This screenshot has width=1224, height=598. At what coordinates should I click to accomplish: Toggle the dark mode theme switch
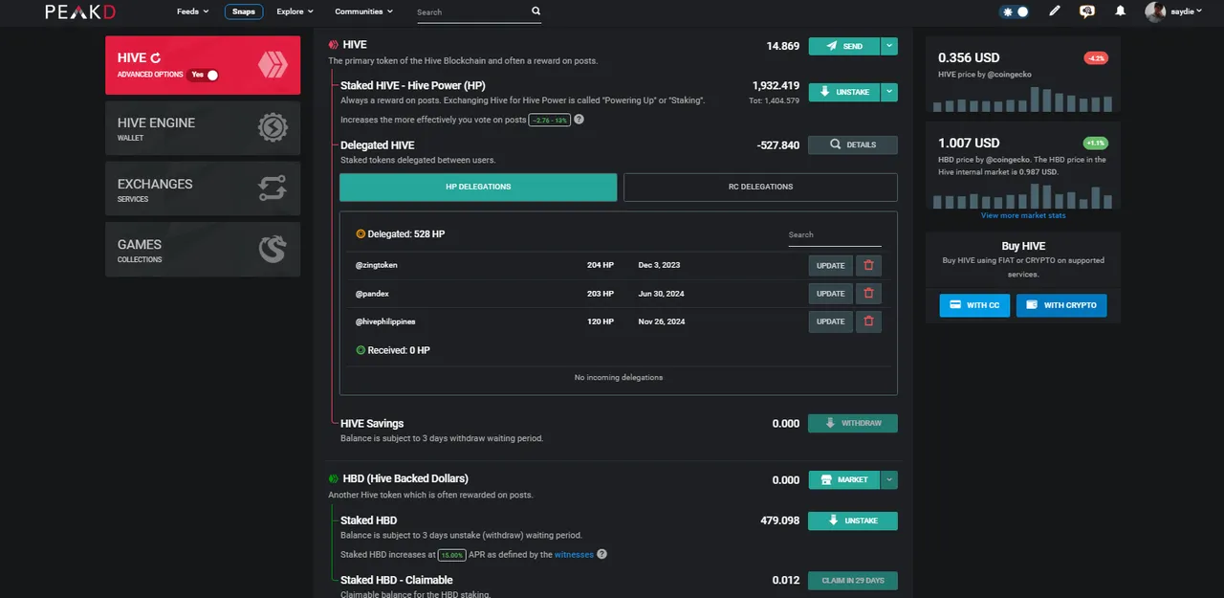(1015, 11)
